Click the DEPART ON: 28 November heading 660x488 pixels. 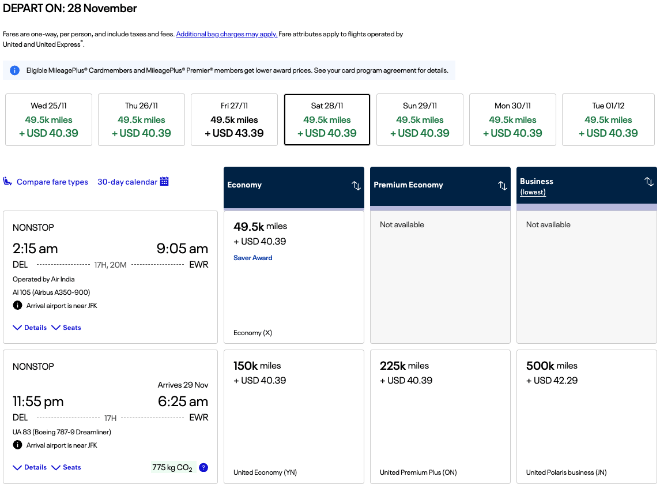click(70, 9)
